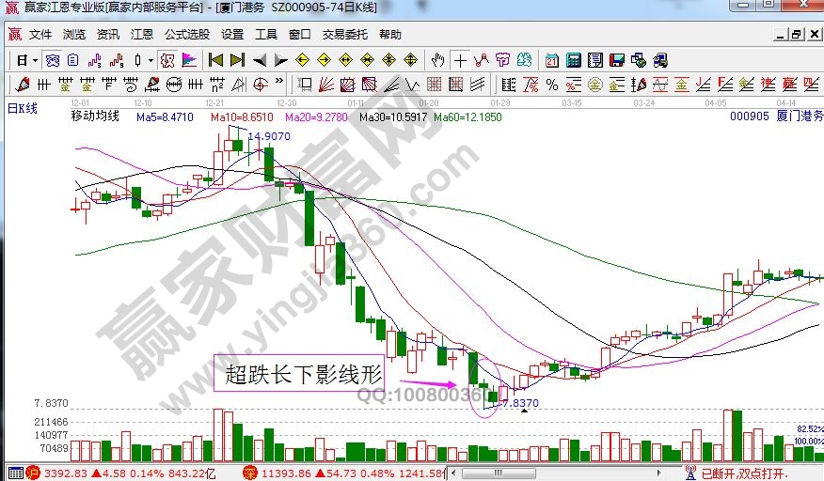This screenshot has width=824, height=481.
Task: Open the calculator tool
Action: point(573,60)
